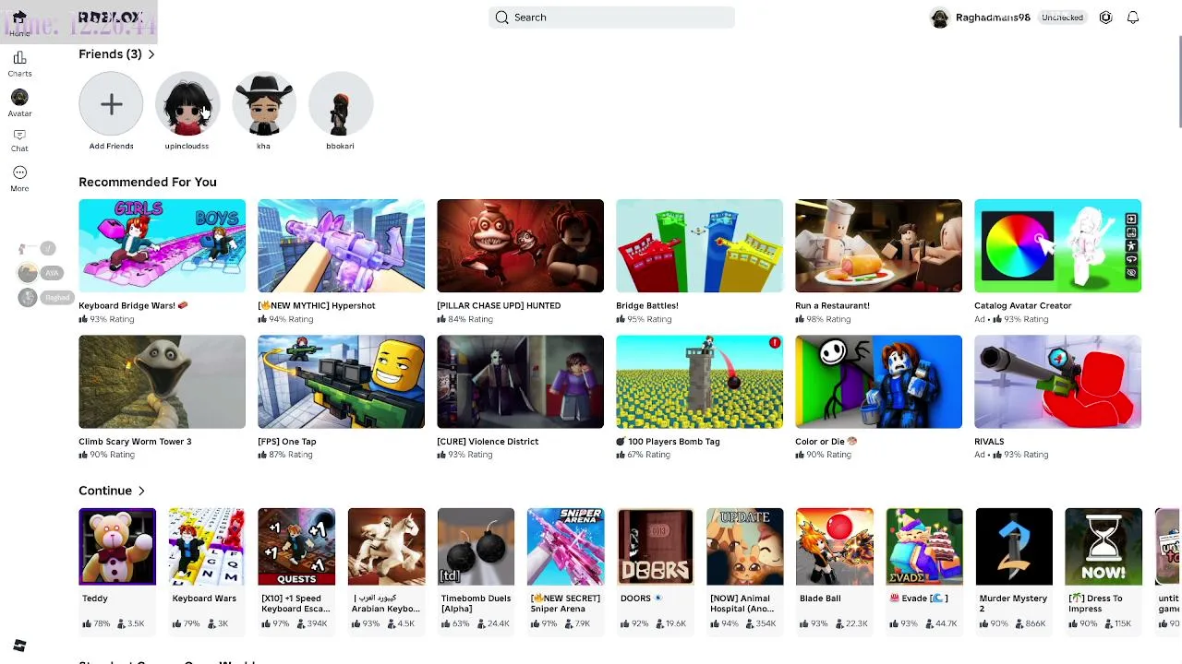
Task: Open the Murder Mystery 2 thumbnail
Action: [x=1013, y=547]
